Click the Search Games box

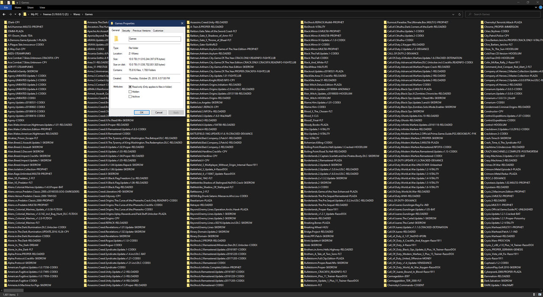[x=504, y=14]
